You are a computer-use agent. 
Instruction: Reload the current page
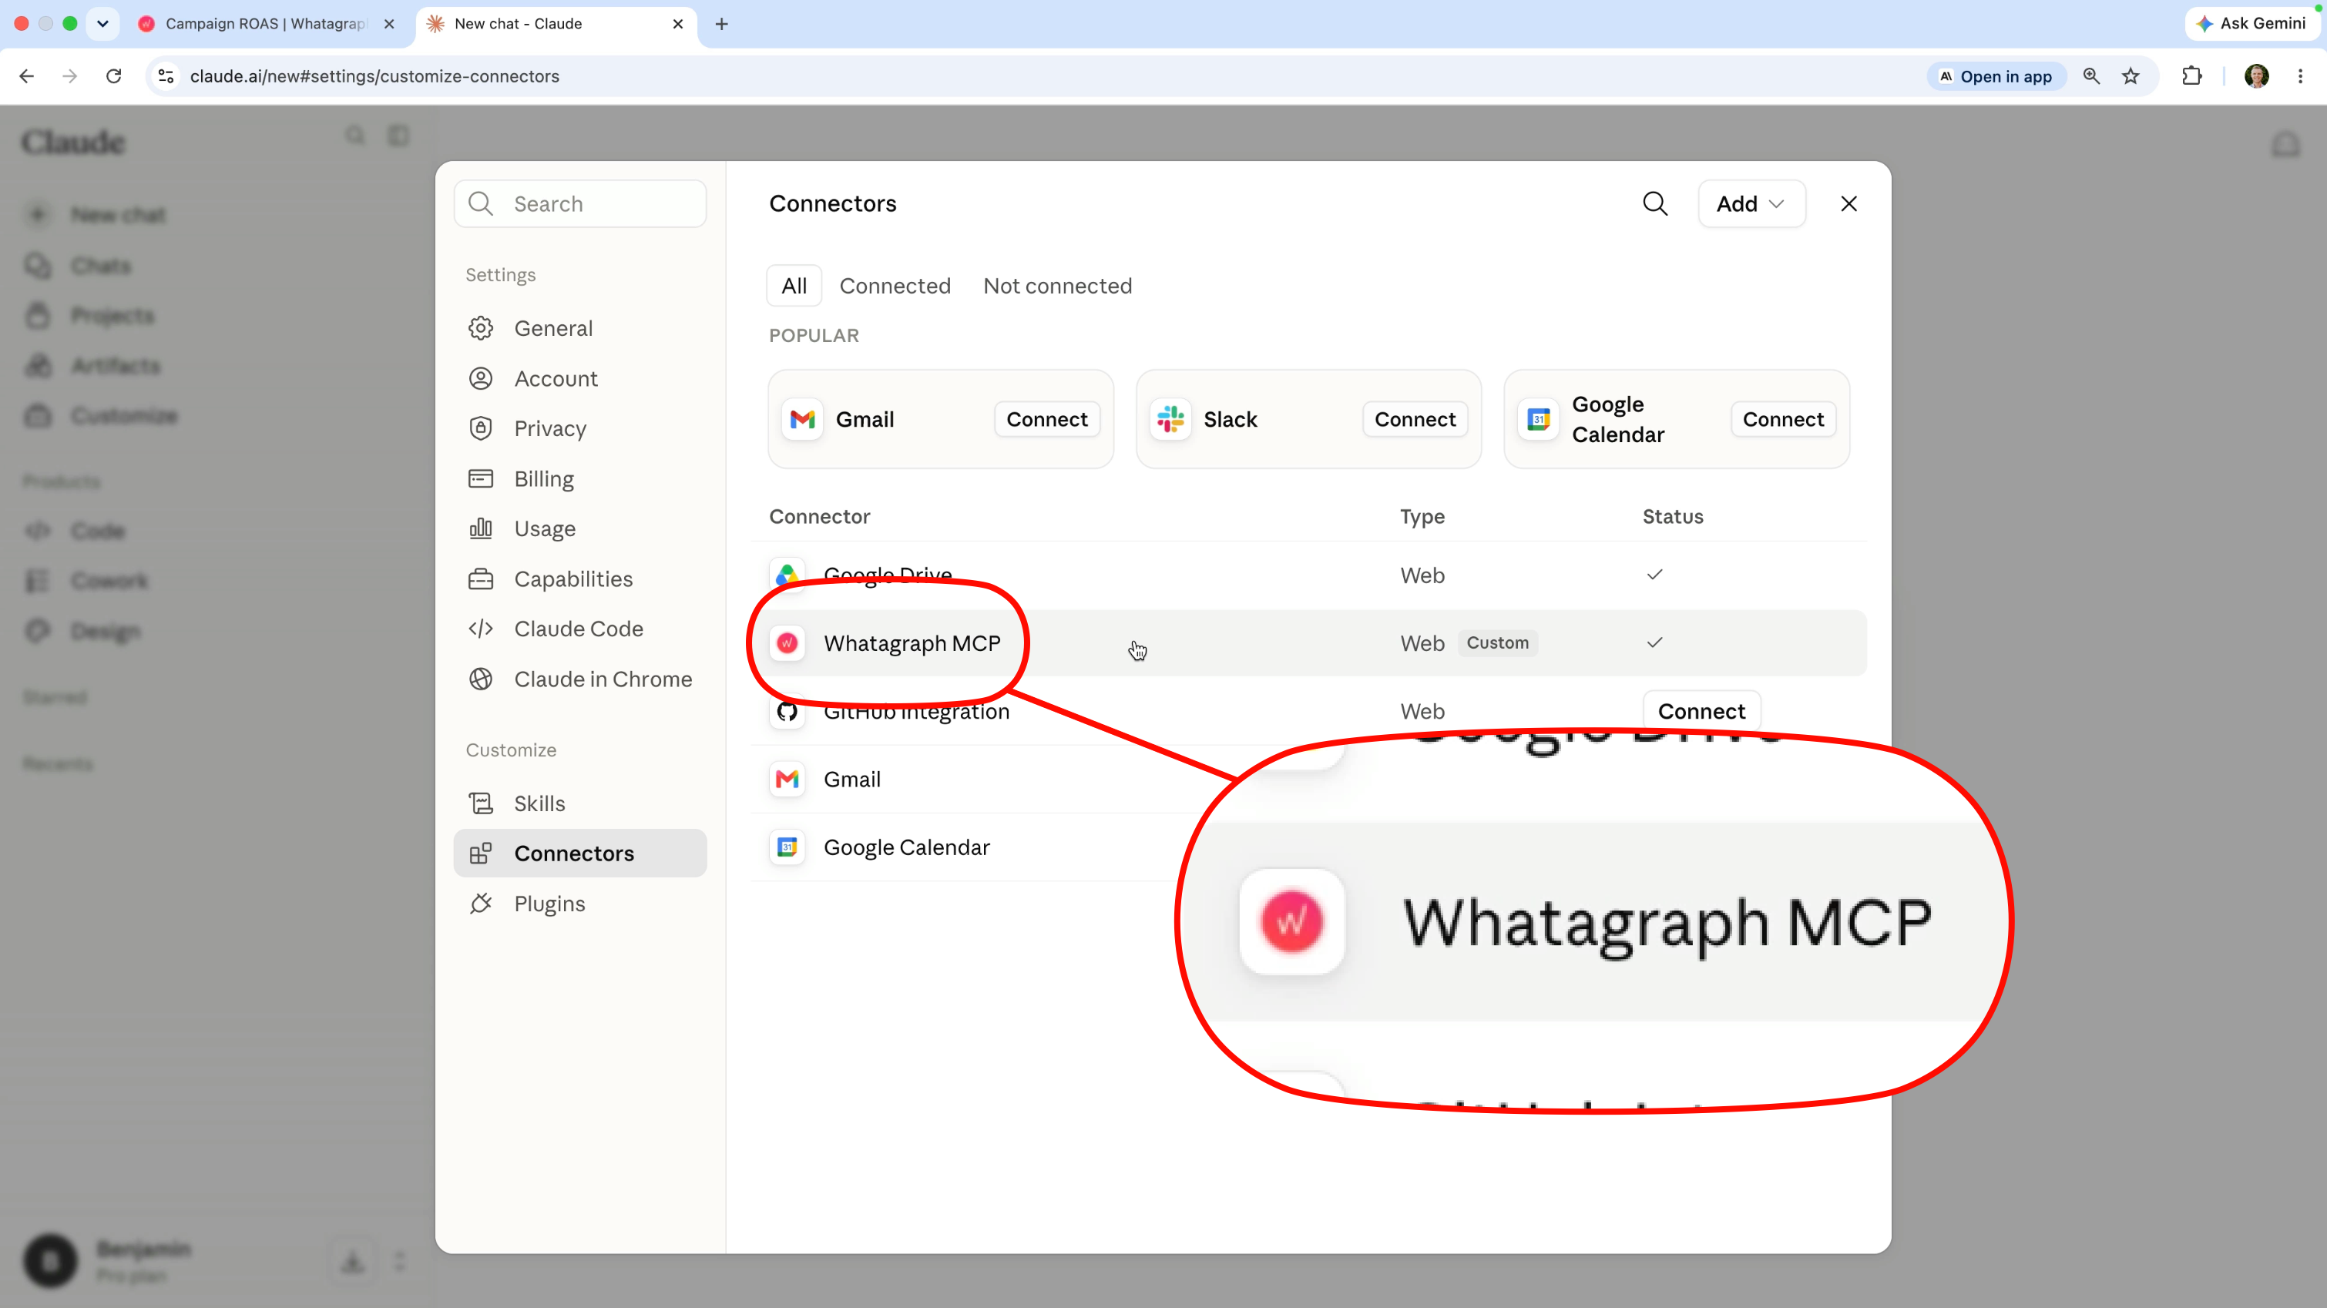[114, 77]
